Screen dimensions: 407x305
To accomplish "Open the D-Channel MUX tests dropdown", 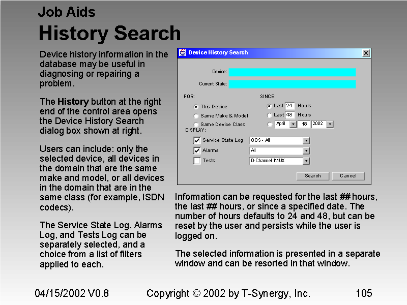I will pyautogui.click(x=306, y=161).
